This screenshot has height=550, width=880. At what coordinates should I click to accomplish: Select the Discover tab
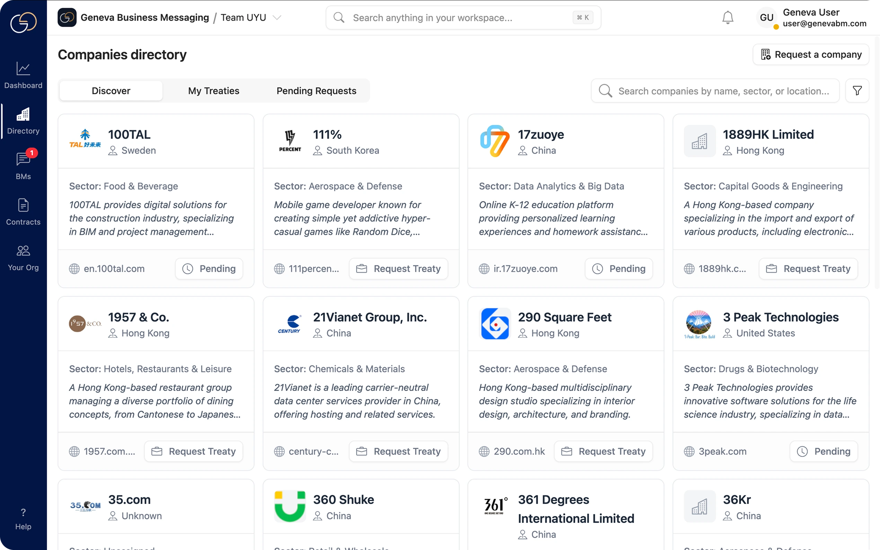point(111,91)
